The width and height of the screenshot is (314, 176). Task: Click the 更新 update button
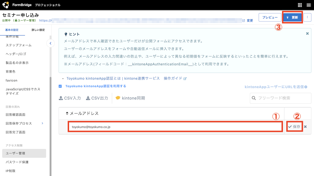[292, 17]
